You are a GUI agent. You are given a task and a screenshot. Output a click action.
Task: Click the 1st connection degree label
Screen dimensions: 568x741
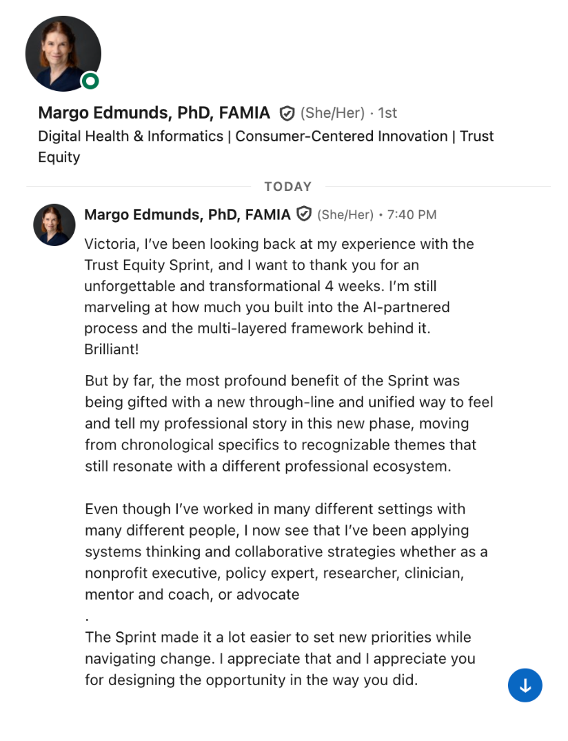point(387,113)
